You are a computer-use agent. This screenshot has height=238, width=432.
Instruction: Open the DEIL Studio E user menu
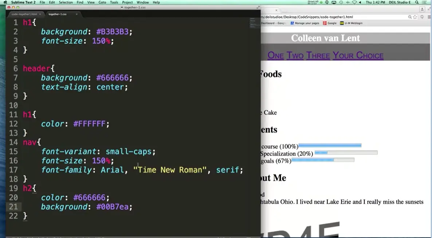click(401, 2)
